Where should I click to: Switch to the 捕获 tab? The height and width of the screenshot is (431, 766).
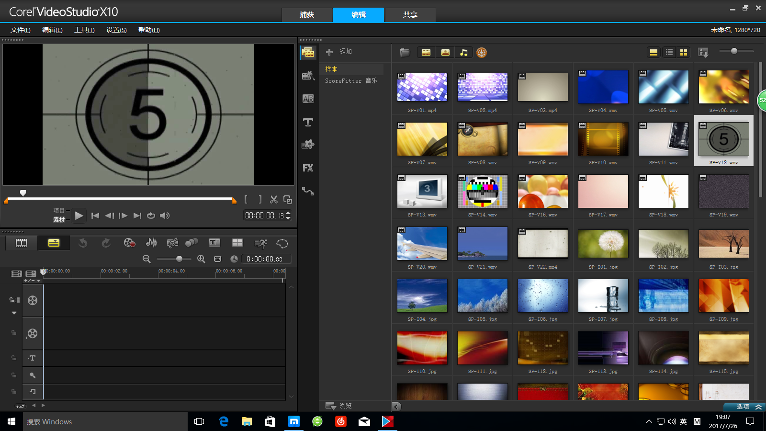point(307,15)
